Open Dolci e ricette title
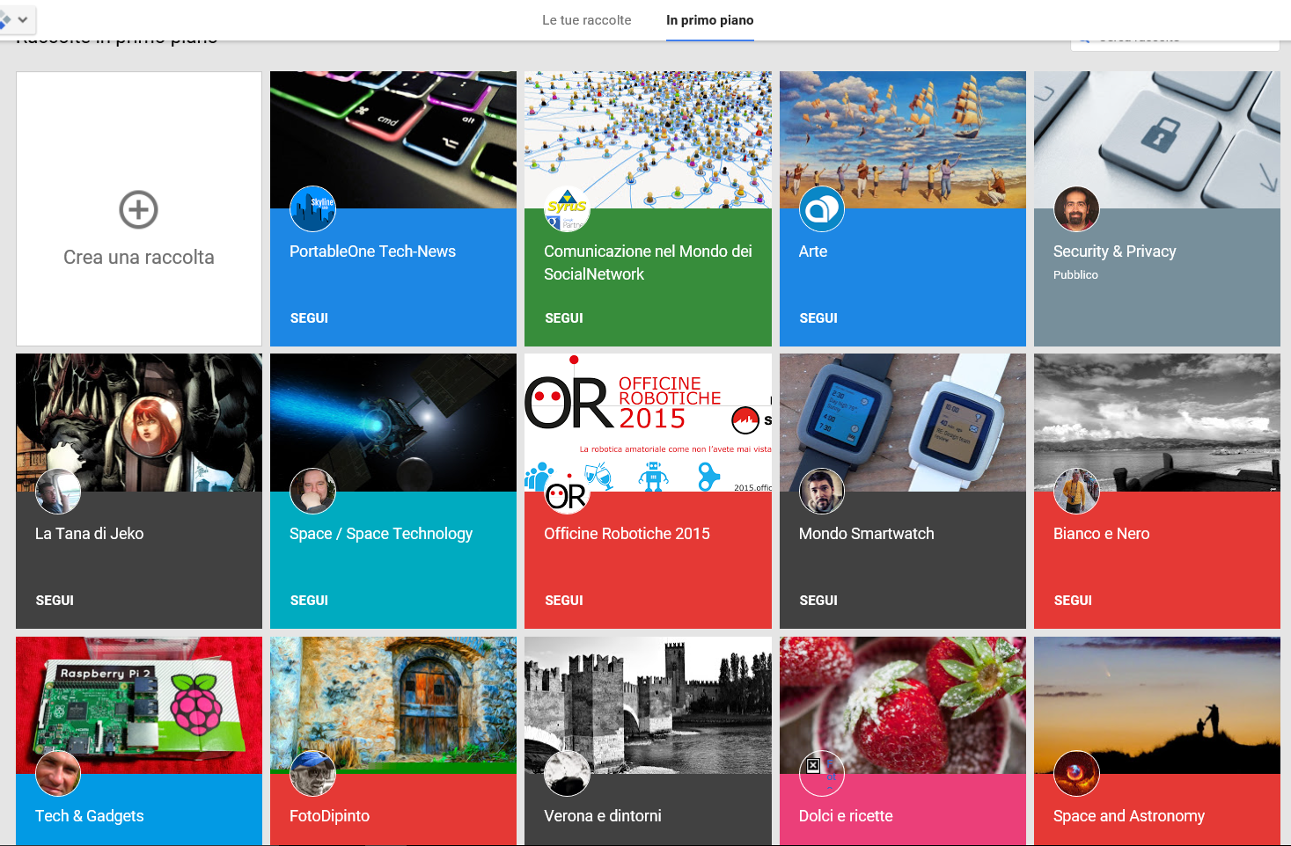This screenshot has width=1291, height=846. click(x=846, y=816)
